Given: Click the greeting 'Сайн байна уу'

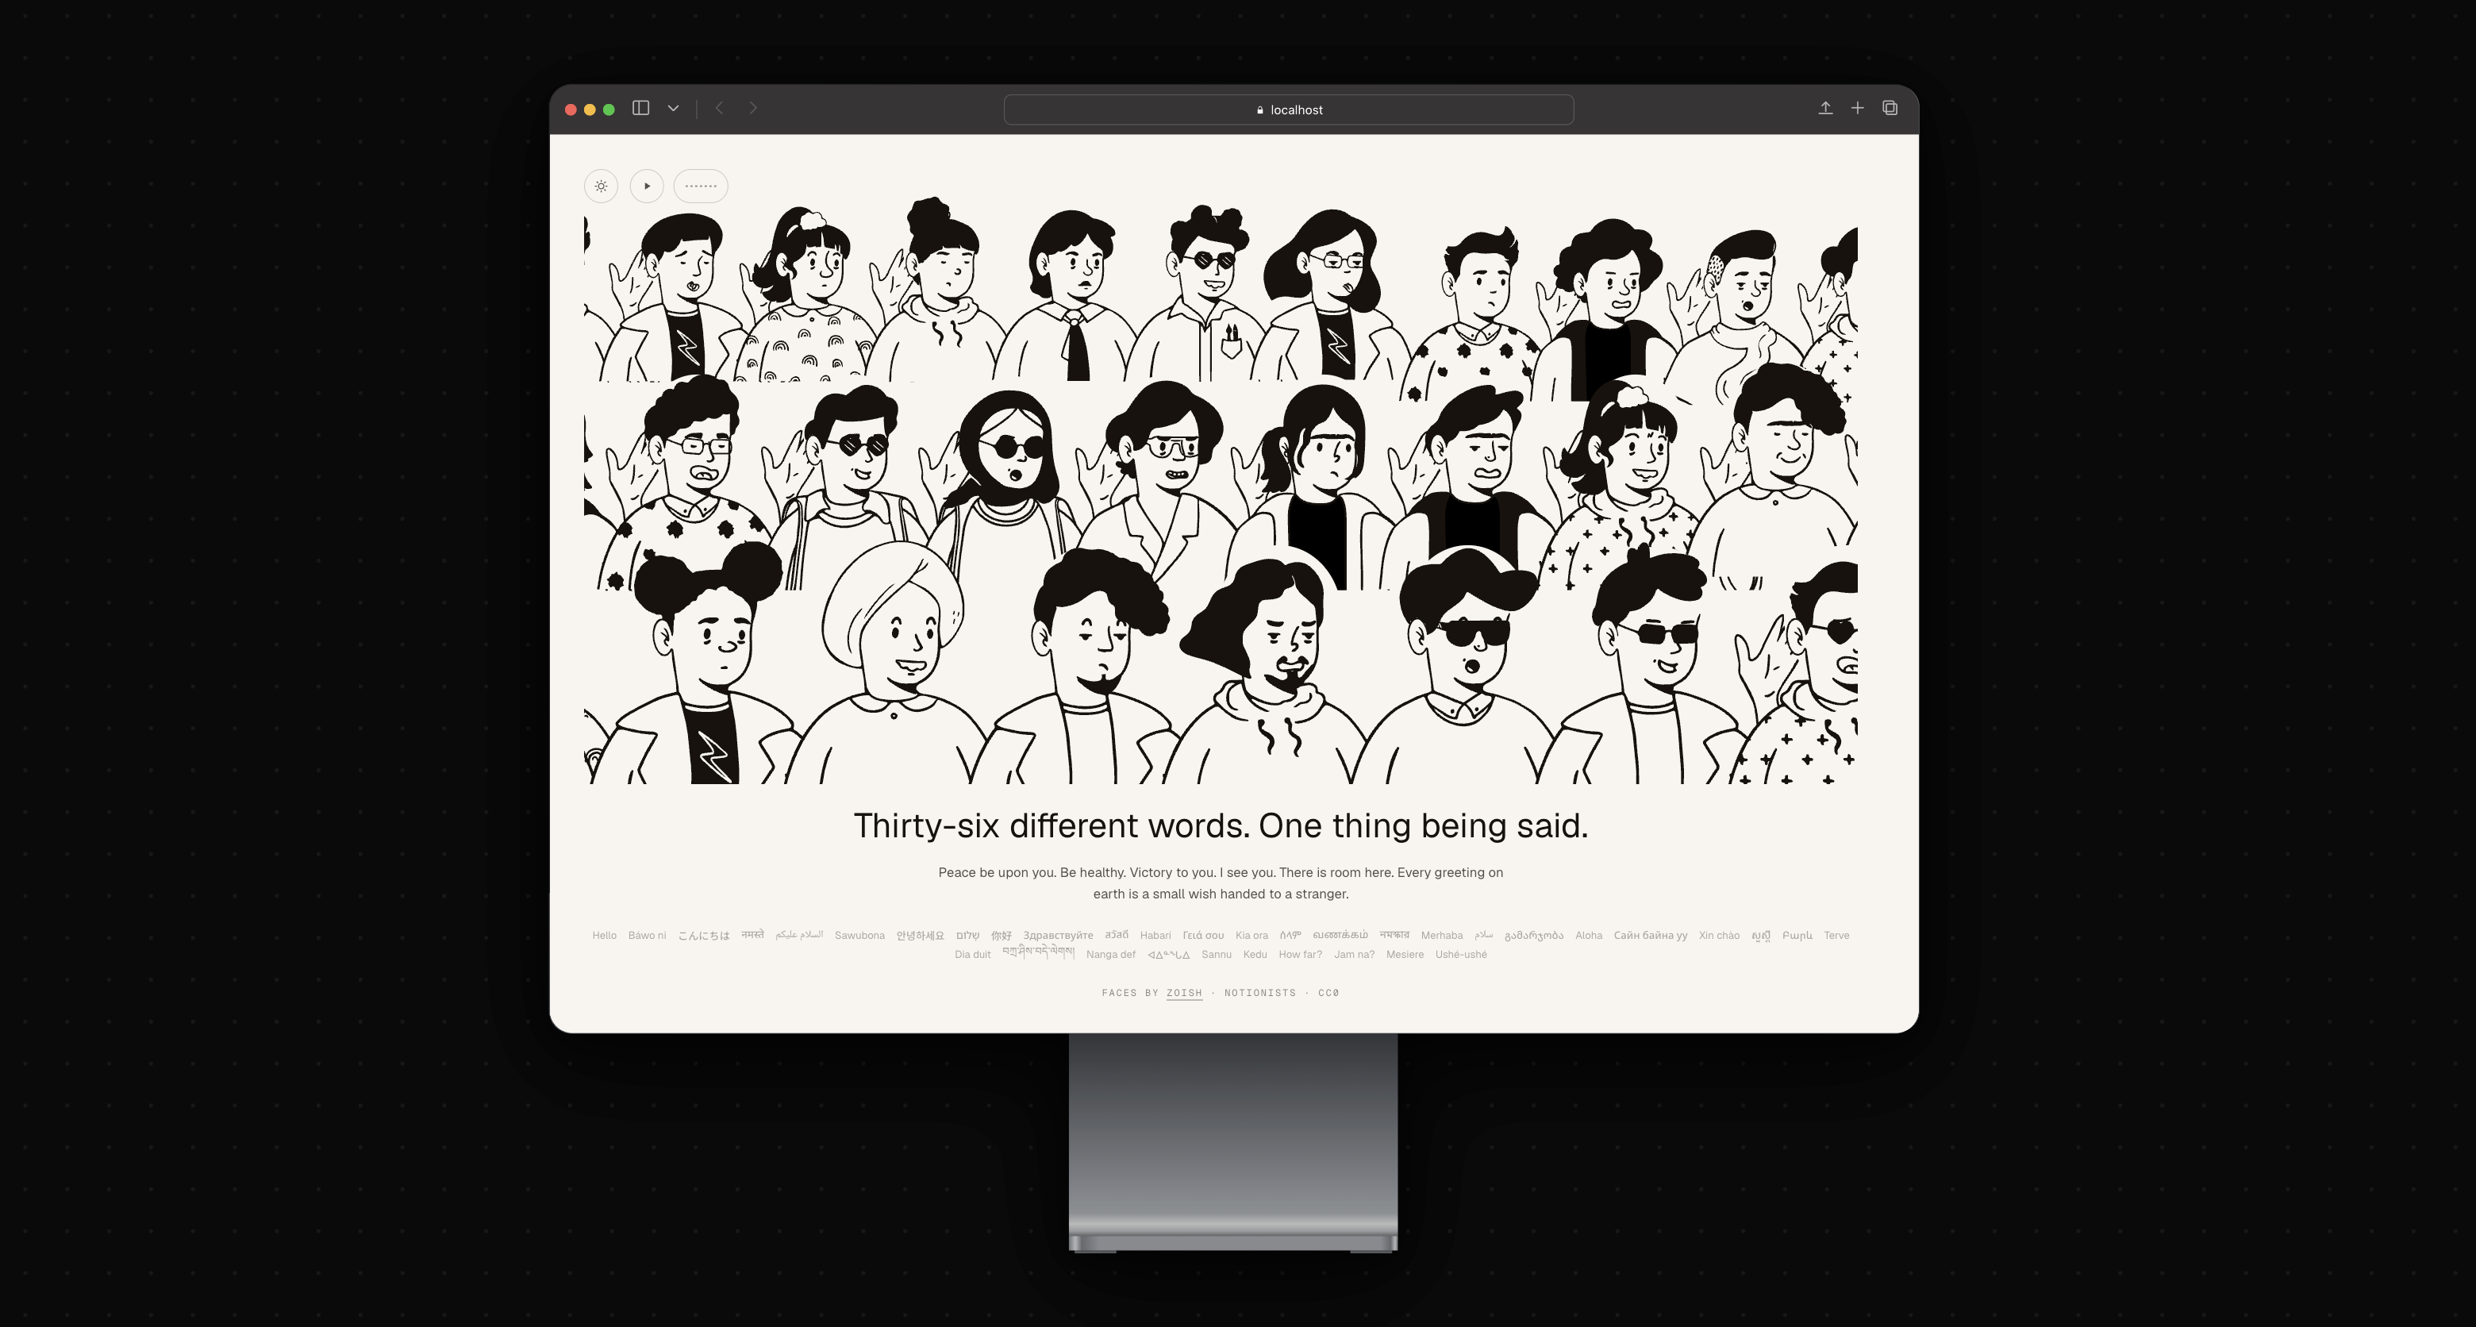Looking at the screenshot, I should [1651, 936].
